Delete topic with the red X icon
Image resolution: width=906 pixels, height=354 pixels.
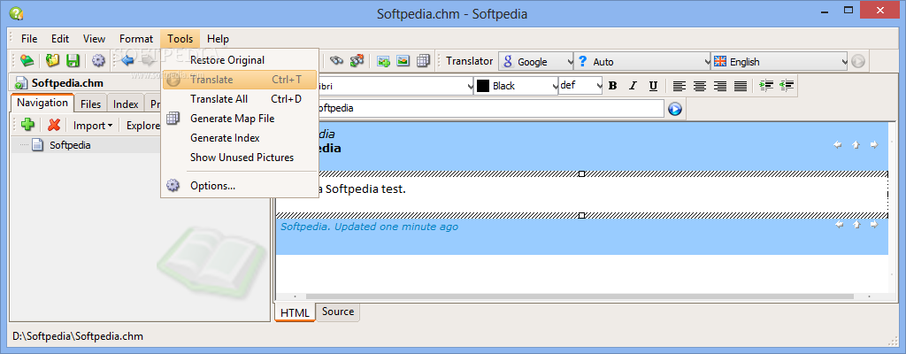point(54,125)
